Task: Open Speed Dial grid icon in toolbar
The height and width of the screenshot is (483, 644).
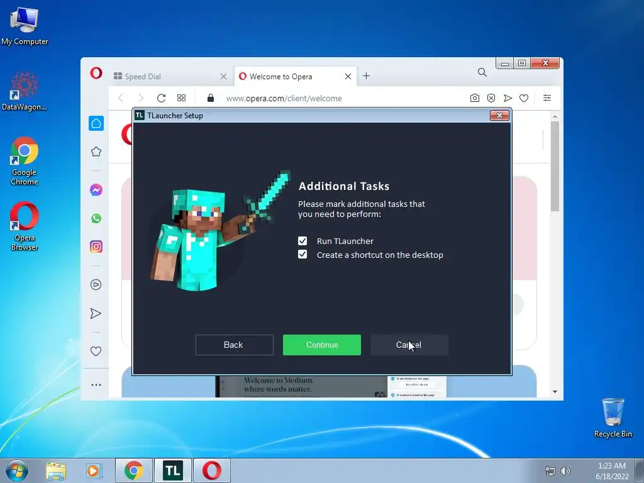Action: coord(181,97)
